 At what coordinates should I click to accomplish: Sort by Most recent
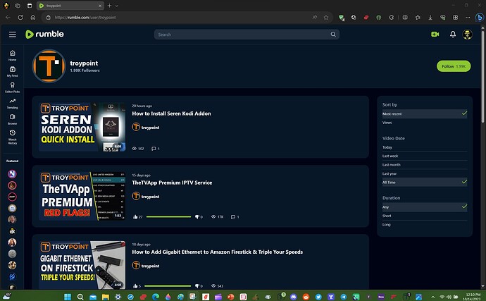tap(425, 114)
